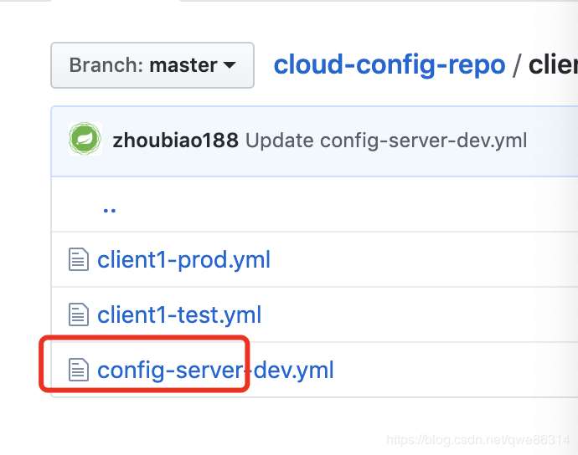Image resolution: width=578 pixels, height=455 pixels.
Task: Click the file icon beside config-server-dev.yml
Action: pyautogui.click(x=78, y=369)
